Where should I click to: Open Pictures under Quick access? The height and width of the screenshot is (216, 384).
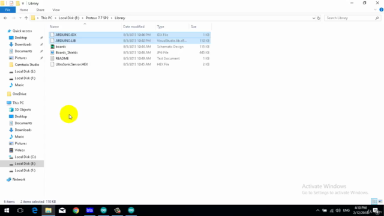(x=20, y=58)
